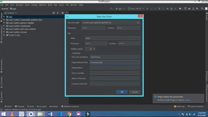This screenshot has width=208, height=117.
Task: Click the City or Locality field
Action: (x=115, y=73)
